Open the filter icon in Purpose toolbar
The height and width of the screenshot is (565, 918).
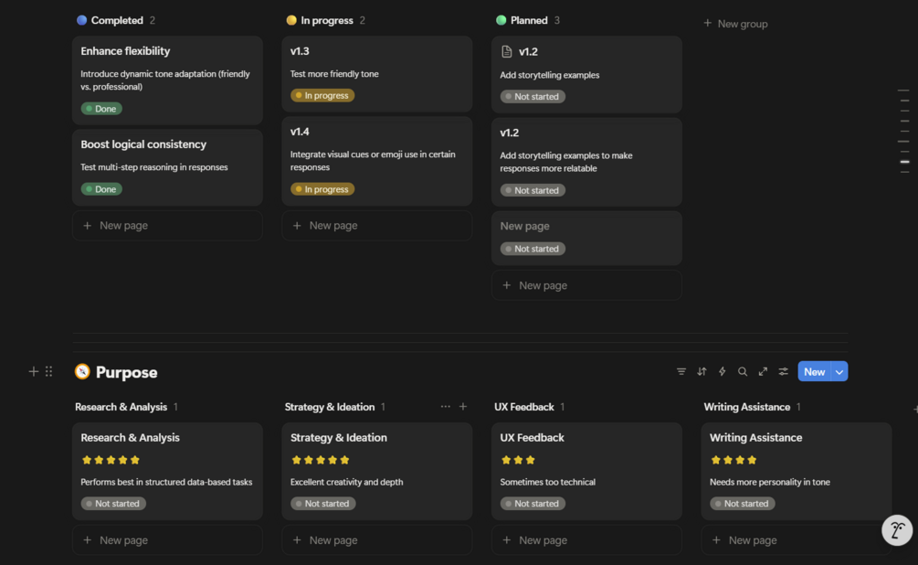[681, 371]
